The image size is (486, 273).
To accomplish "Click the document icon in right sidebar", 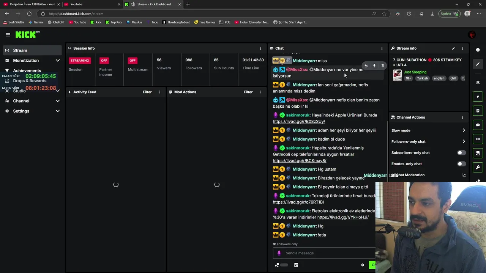I will pos(478,111).
